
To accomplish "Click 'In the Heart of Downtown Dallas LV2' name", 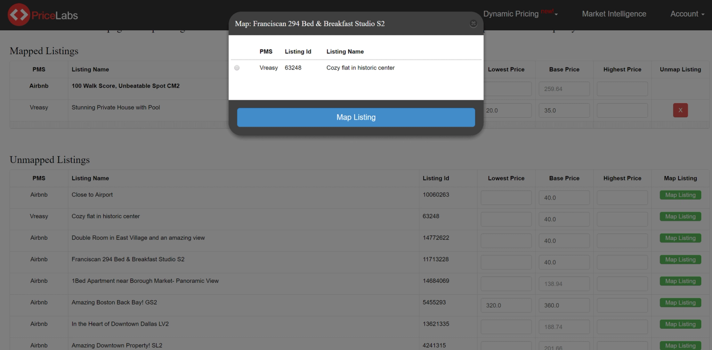I will [120, 324].
